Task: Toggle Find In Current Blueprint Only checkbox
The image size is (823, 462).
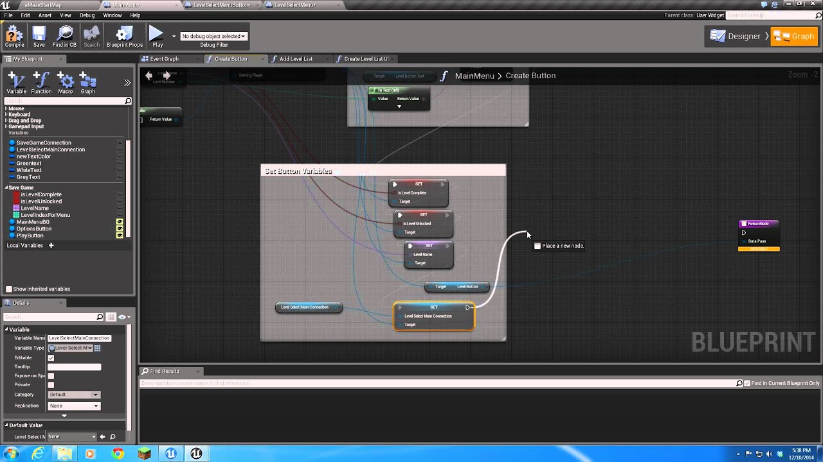Action: 746,383
